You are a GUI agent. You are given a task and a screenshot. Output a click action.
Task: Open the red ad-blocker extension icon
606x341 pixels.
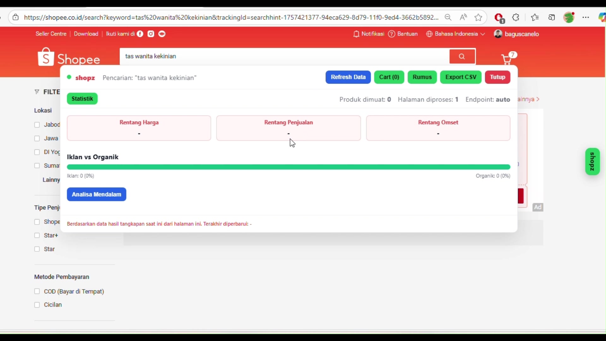pos(499,18)
